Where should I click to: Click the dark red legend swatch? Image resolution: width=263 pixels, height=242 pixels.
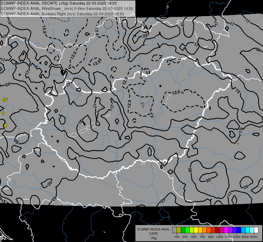[x=218, y=230]
